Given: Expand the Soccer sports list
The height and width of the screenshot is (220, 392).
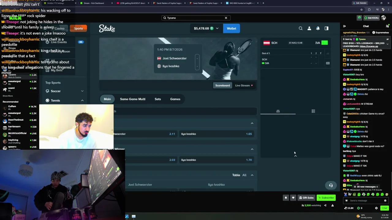Looking at the screenshot, I should (82, 91).
